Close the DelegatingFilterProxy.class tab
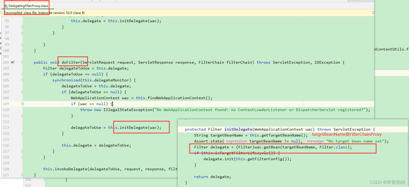 pyautogui.click(x=51, y=6)
